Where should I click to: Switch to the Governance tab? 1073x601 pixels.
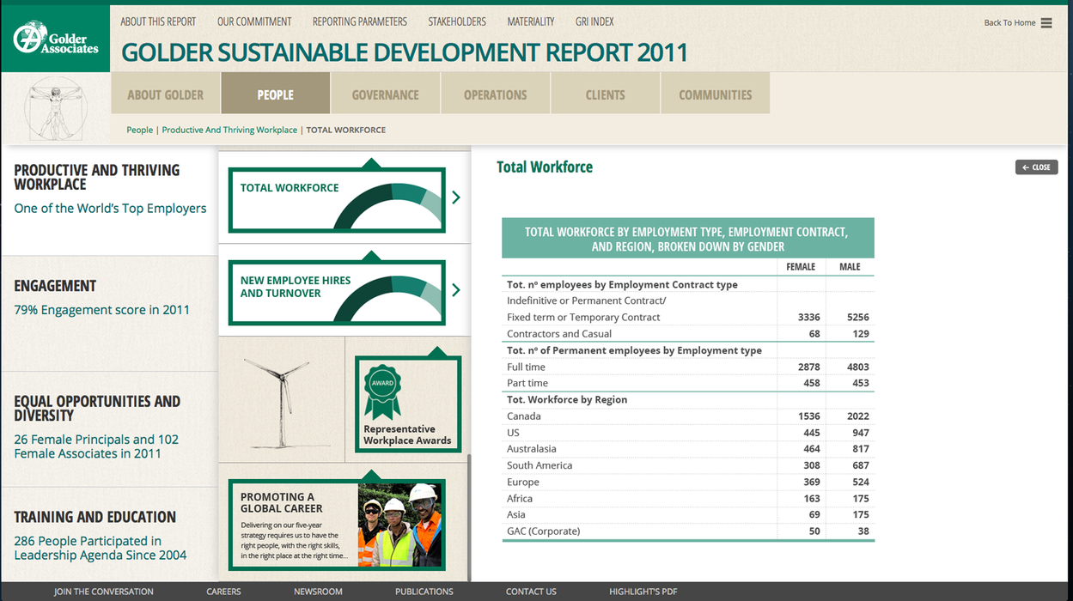pyautogui.click(x=385, y=94)
